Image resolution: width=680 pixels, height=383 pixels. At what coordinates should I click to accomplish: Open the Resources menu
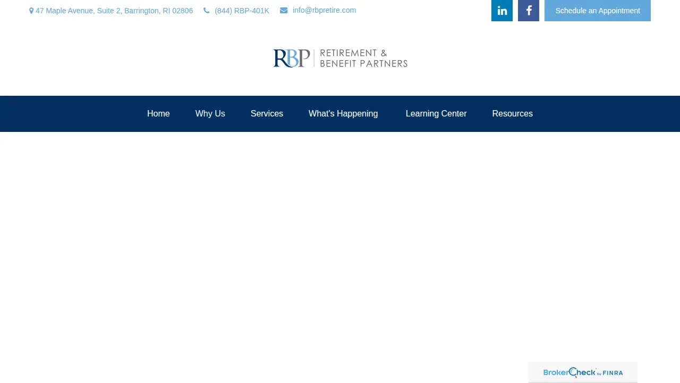513,114
